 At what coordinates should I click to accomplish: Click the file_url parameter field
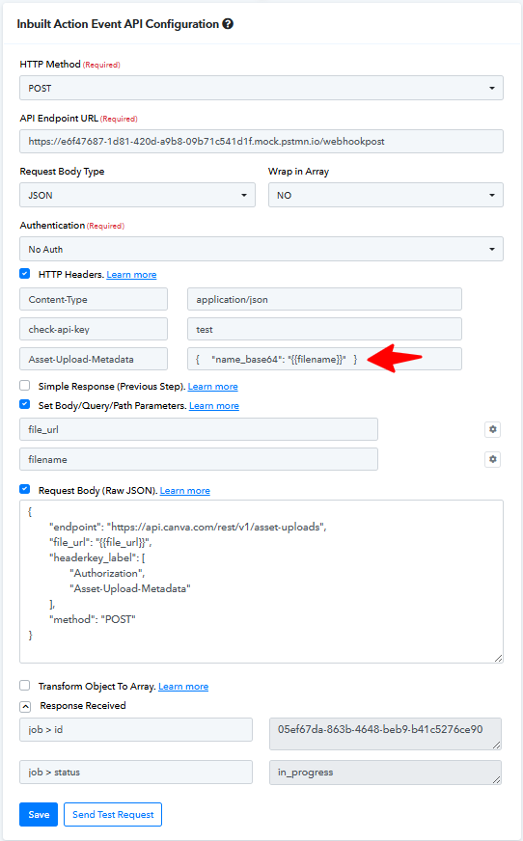click(199, 429)
